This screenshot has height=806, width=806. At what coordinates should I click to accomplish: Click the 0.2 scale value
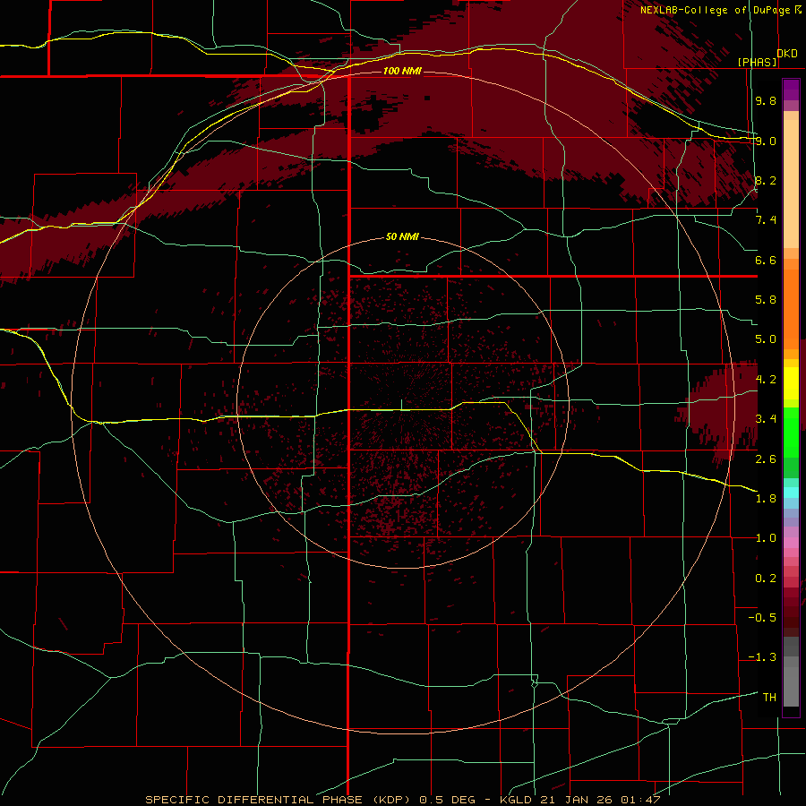766,578
